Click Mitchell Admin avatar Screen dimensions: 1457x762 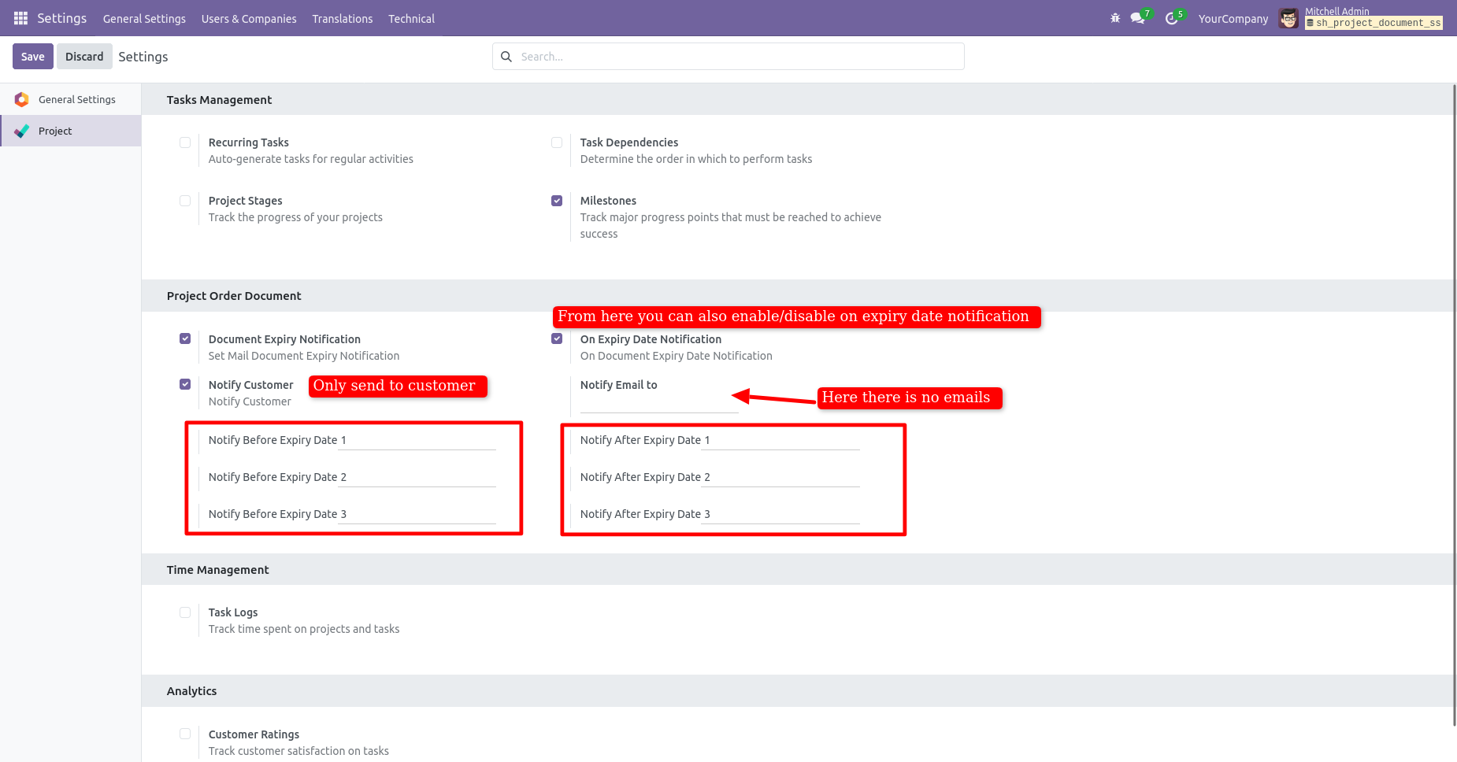(x=1288, y=18)
